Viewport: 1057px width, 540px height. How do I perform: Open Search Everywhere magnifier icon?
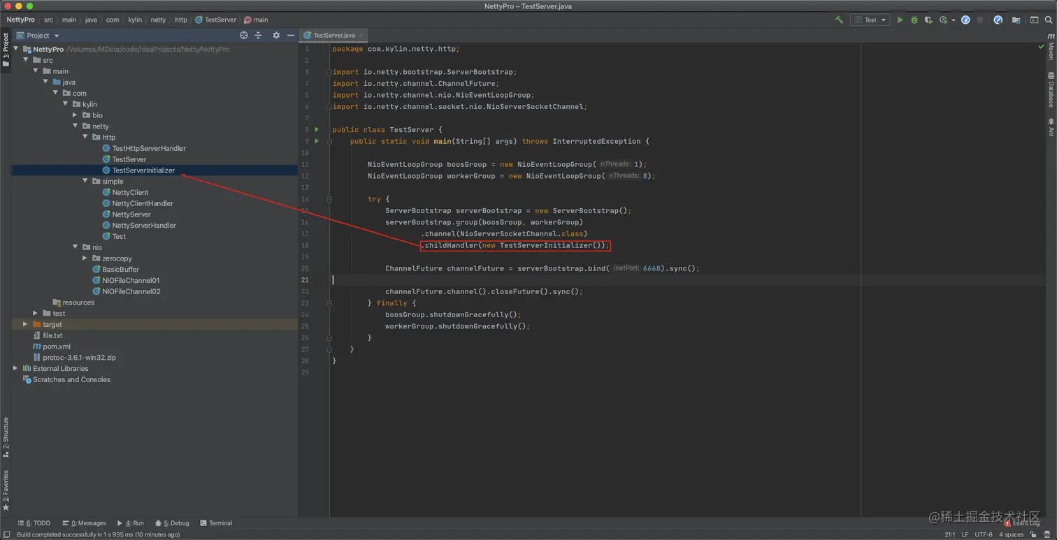[x=1049, y=20]
